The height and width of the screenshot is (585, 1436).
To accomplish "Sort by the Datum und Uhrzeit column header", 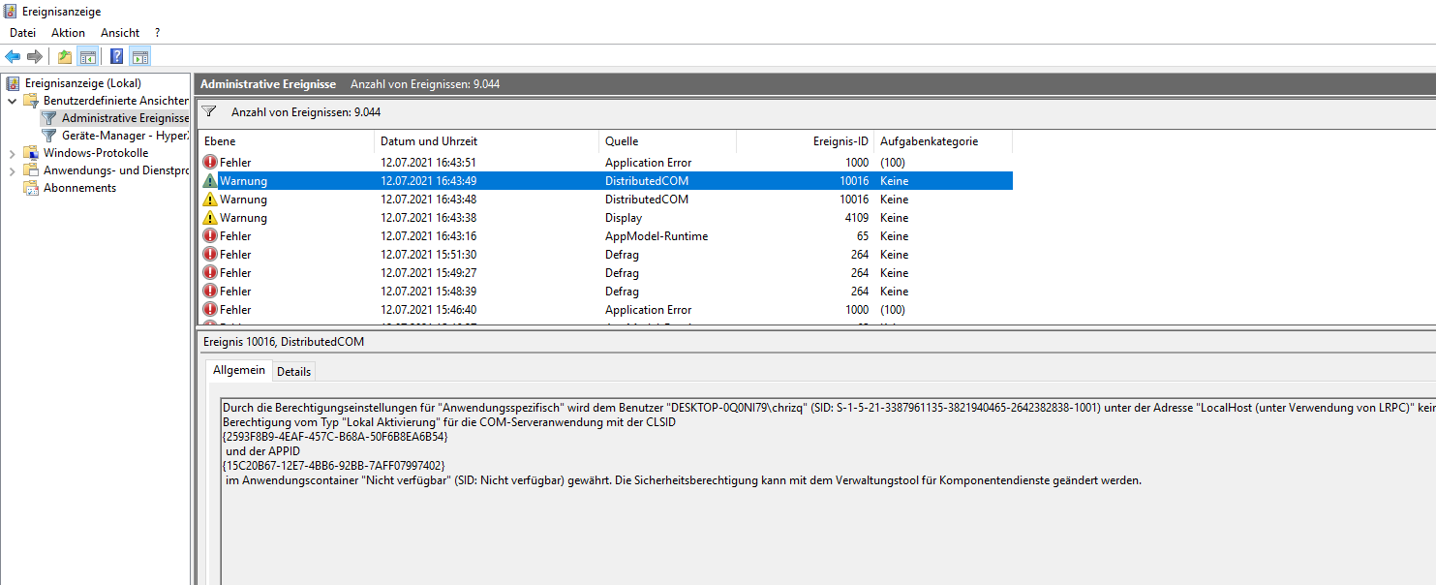I will coord(486,141).
